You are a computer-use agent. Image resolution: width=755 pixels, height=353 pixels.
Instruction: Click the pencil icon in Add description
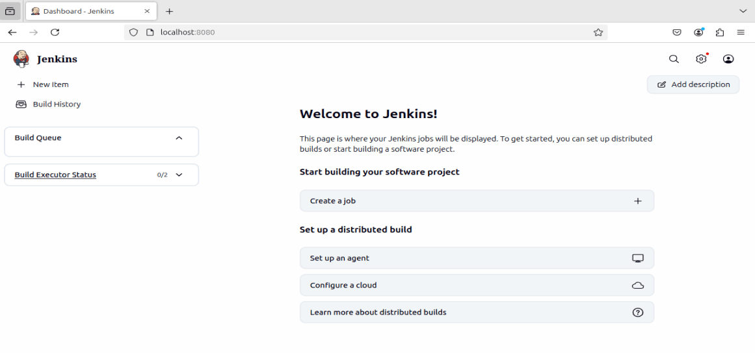(661, 84)
